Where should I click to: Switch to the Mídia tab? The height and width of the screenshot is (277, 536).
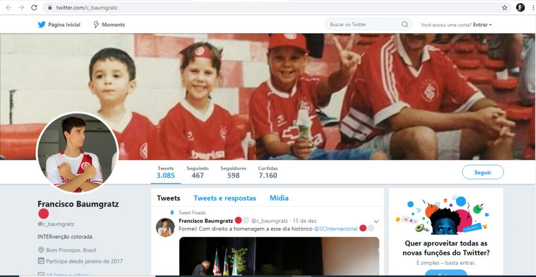tap(279, 198)
